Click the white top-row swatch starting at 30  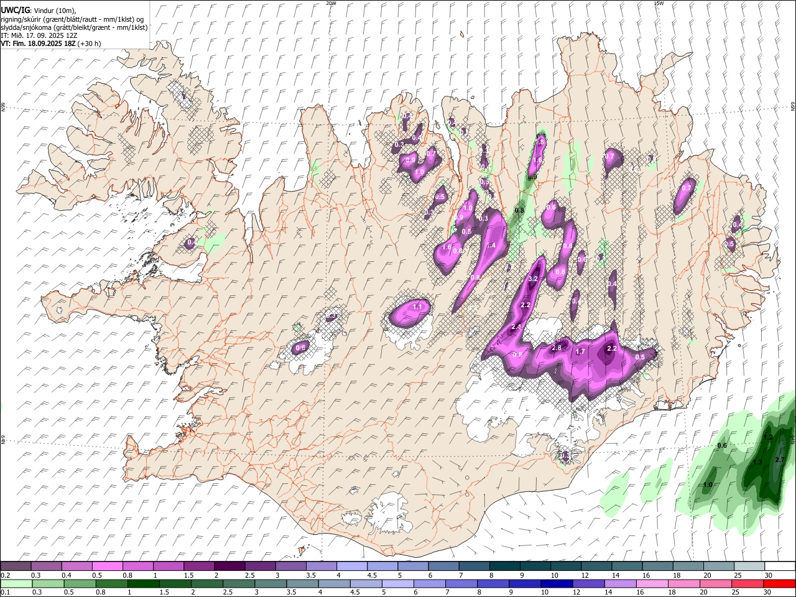[x=780, y=566]
